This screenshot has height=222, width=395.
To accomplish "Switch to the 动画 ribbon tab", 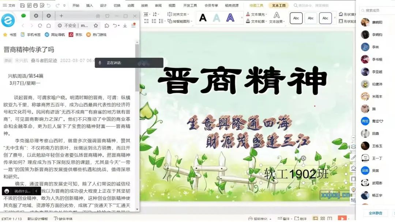I will (x=131, y=5).
